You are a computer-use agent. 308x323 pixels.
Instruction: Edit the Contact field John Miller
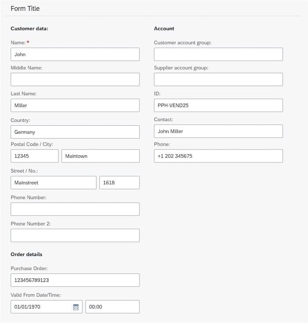tap(218, 131)
